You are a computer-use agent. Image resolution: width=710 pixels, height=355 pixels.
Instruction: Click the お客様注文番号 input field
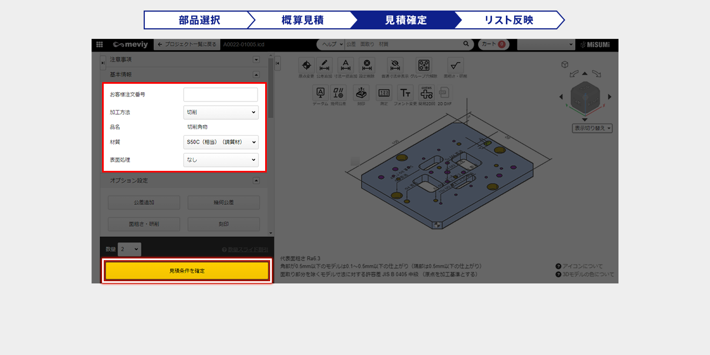pos(221,95)
